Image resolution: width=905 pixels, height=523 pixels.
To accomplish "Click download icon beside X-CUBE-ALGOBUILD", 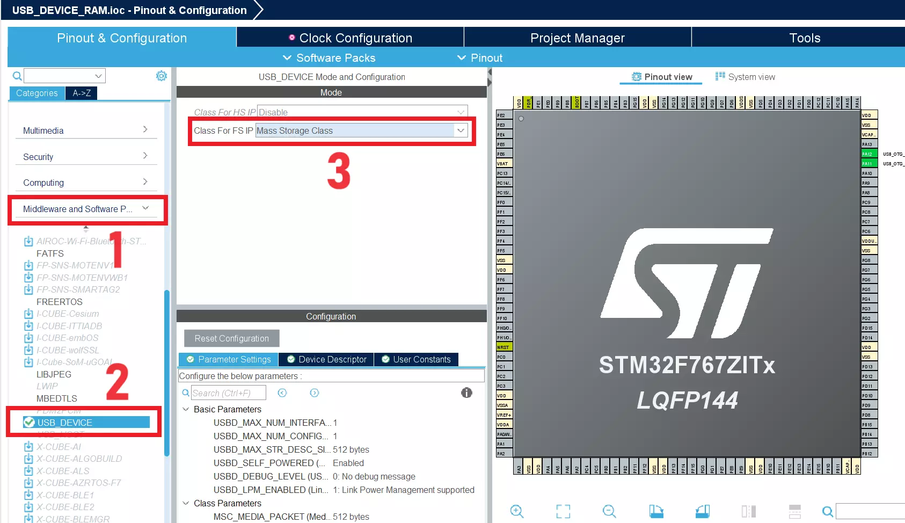I will [x=28, y=459].
